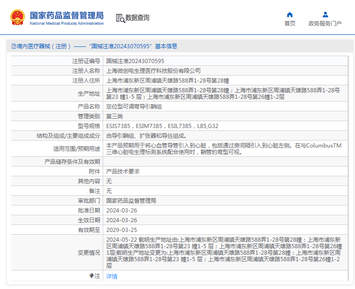355x289 pixels.
Task: Click the 审批部门 row label
Action: click(89, 200)
